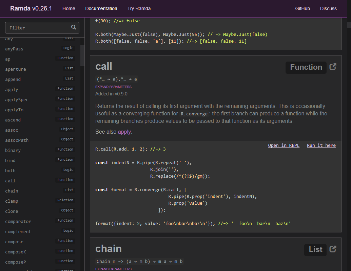Open the Home menu item
Viewport: 351px width, 271px height.
pos(69,8)
